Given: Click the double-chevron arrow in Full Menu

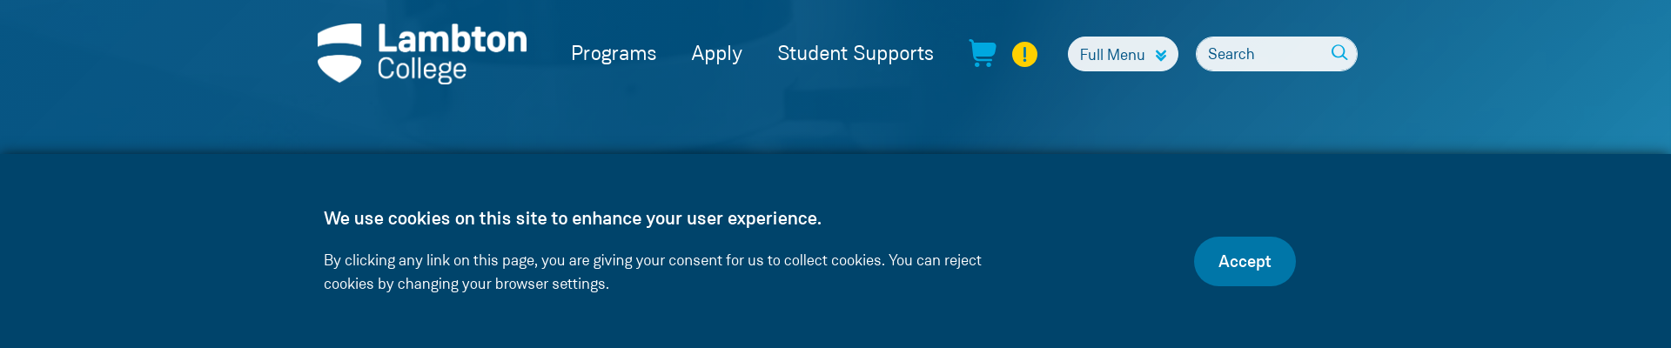Looking at the screenshot, I should tap(1161, 55).
